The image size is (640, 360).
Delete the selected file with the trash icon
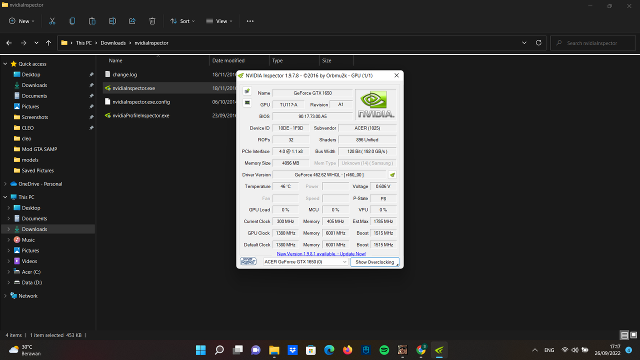click(152, 21)
